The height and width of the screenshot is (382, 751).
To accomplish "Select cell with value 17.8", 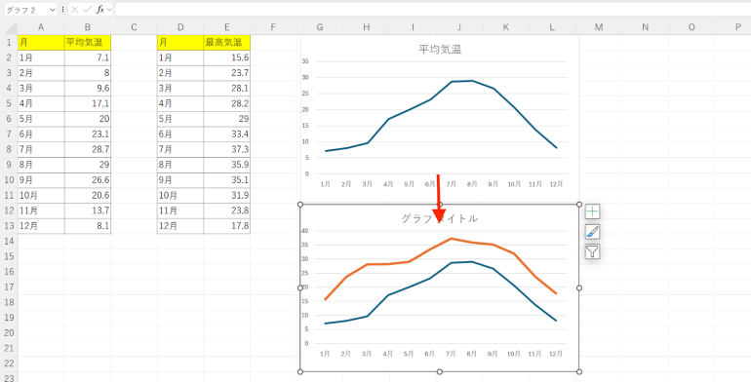I will pyautogui.click(x=226, y=226).
